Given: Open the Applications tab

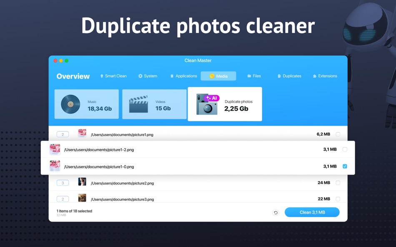Looking at the screenshot, I should 183,76.
